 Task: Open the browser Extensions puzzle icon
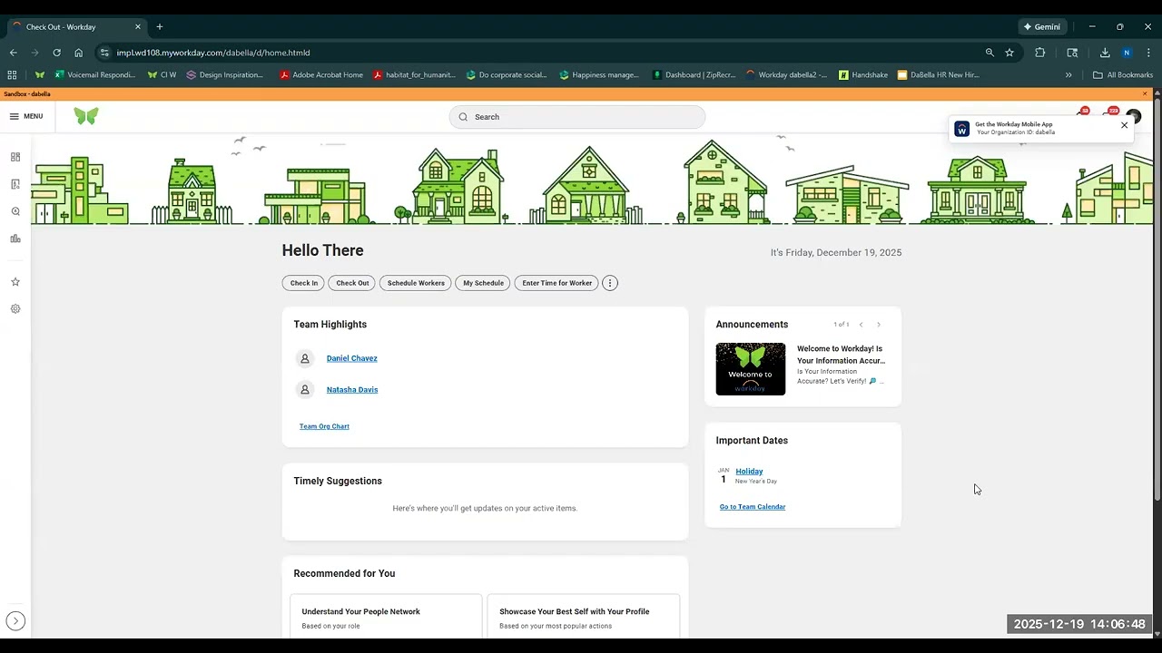pos(1040,53)
